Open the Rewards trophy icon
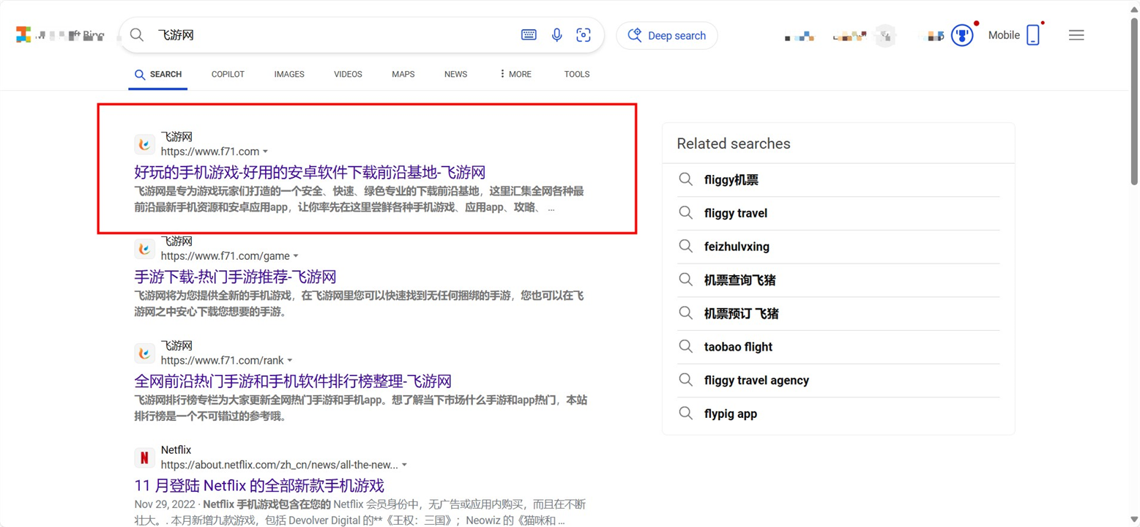 [x=961, y=35]
